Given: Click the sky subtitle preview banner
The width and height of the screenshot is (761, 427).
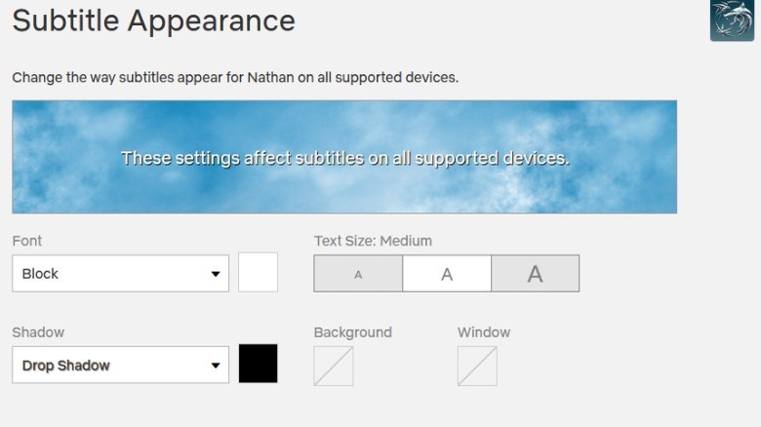Looking at the screenshot, I should coord(344,157).
